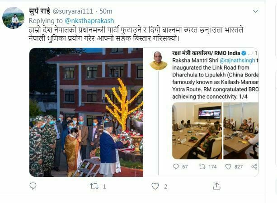Open the @nksthaprakash profile link
Image resolution: width=277 pixels, height=203 pixels.
pyautogui.click(x=89, y=21)
